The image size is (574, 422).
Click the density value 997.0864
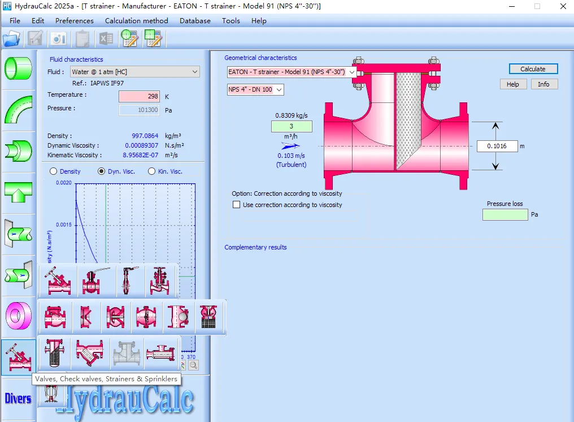(145, 136)
